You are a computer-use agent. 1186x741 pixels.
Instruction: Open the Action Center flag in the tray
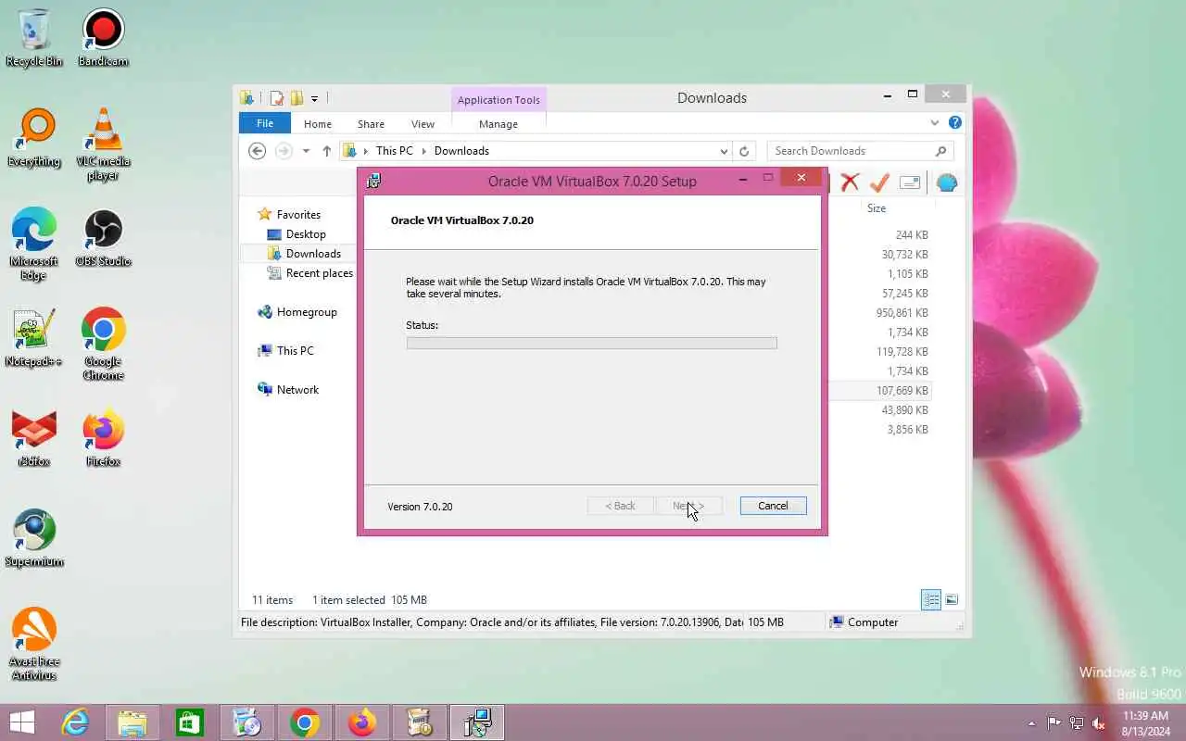pyautogui.click(x=1054, y=723)
